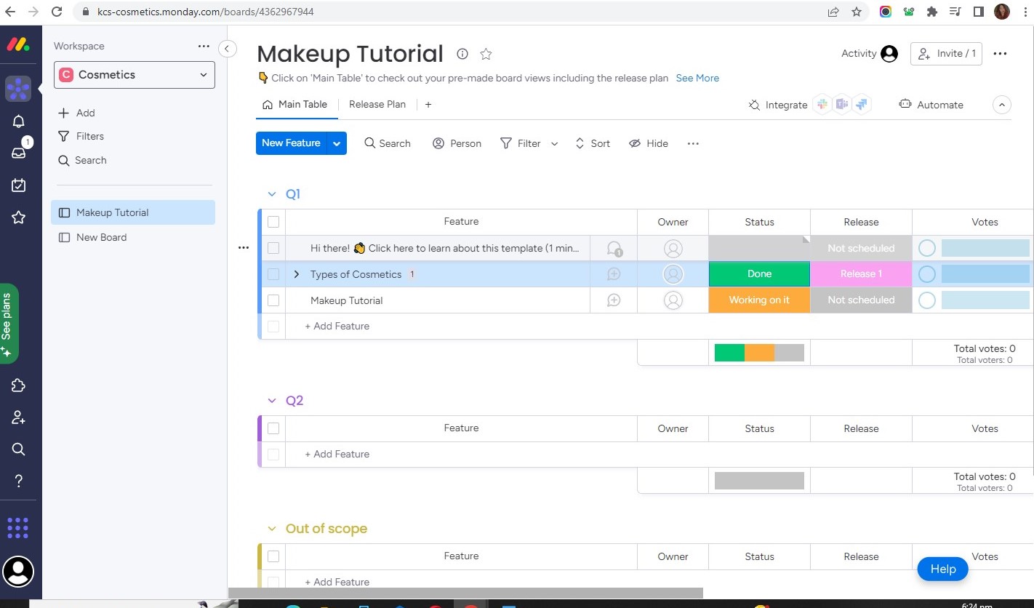Open the Workspace three-dot menu
This screenshot has width=1034, height=608.
[204, 46]
